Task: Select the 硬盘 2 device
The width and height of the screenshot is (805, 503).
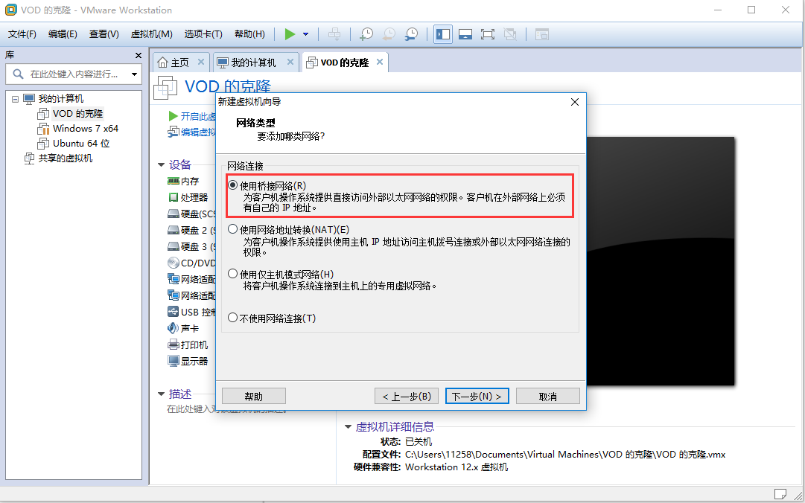Action: pyautogui.click(x=191, y=230)
